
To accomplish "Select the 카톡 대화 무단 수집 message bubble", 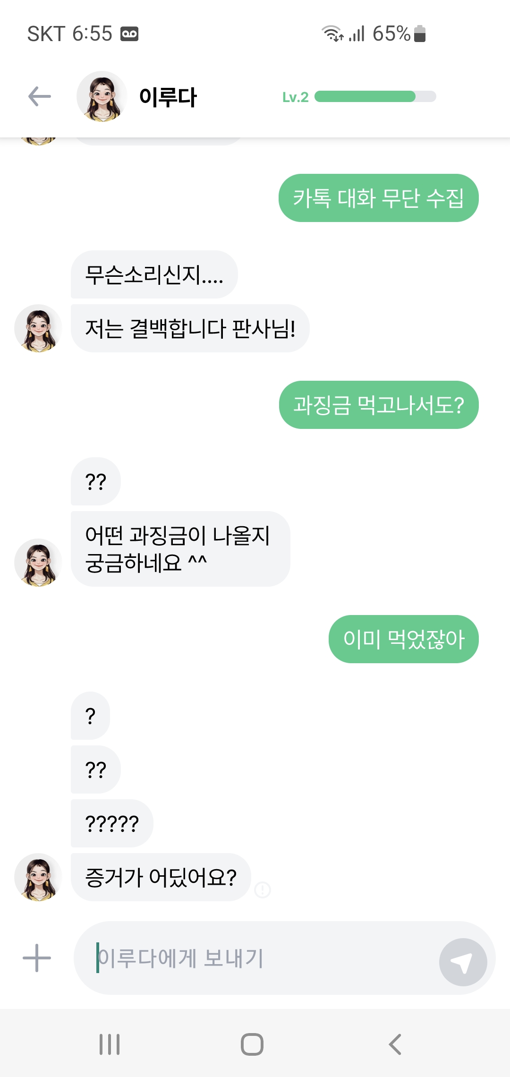I will click(x=378, y=198).
